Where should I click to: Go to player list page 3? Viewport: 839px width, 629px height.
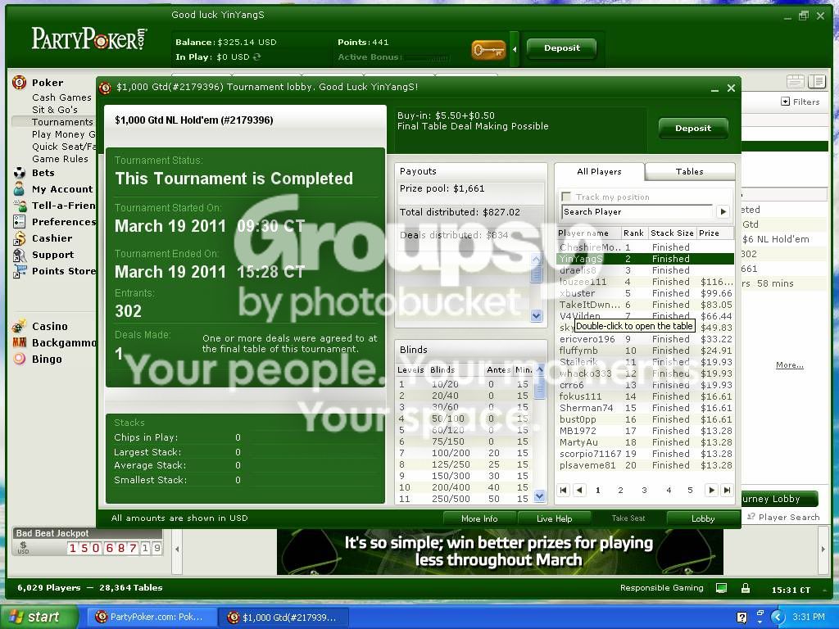(x=644, y=490)
